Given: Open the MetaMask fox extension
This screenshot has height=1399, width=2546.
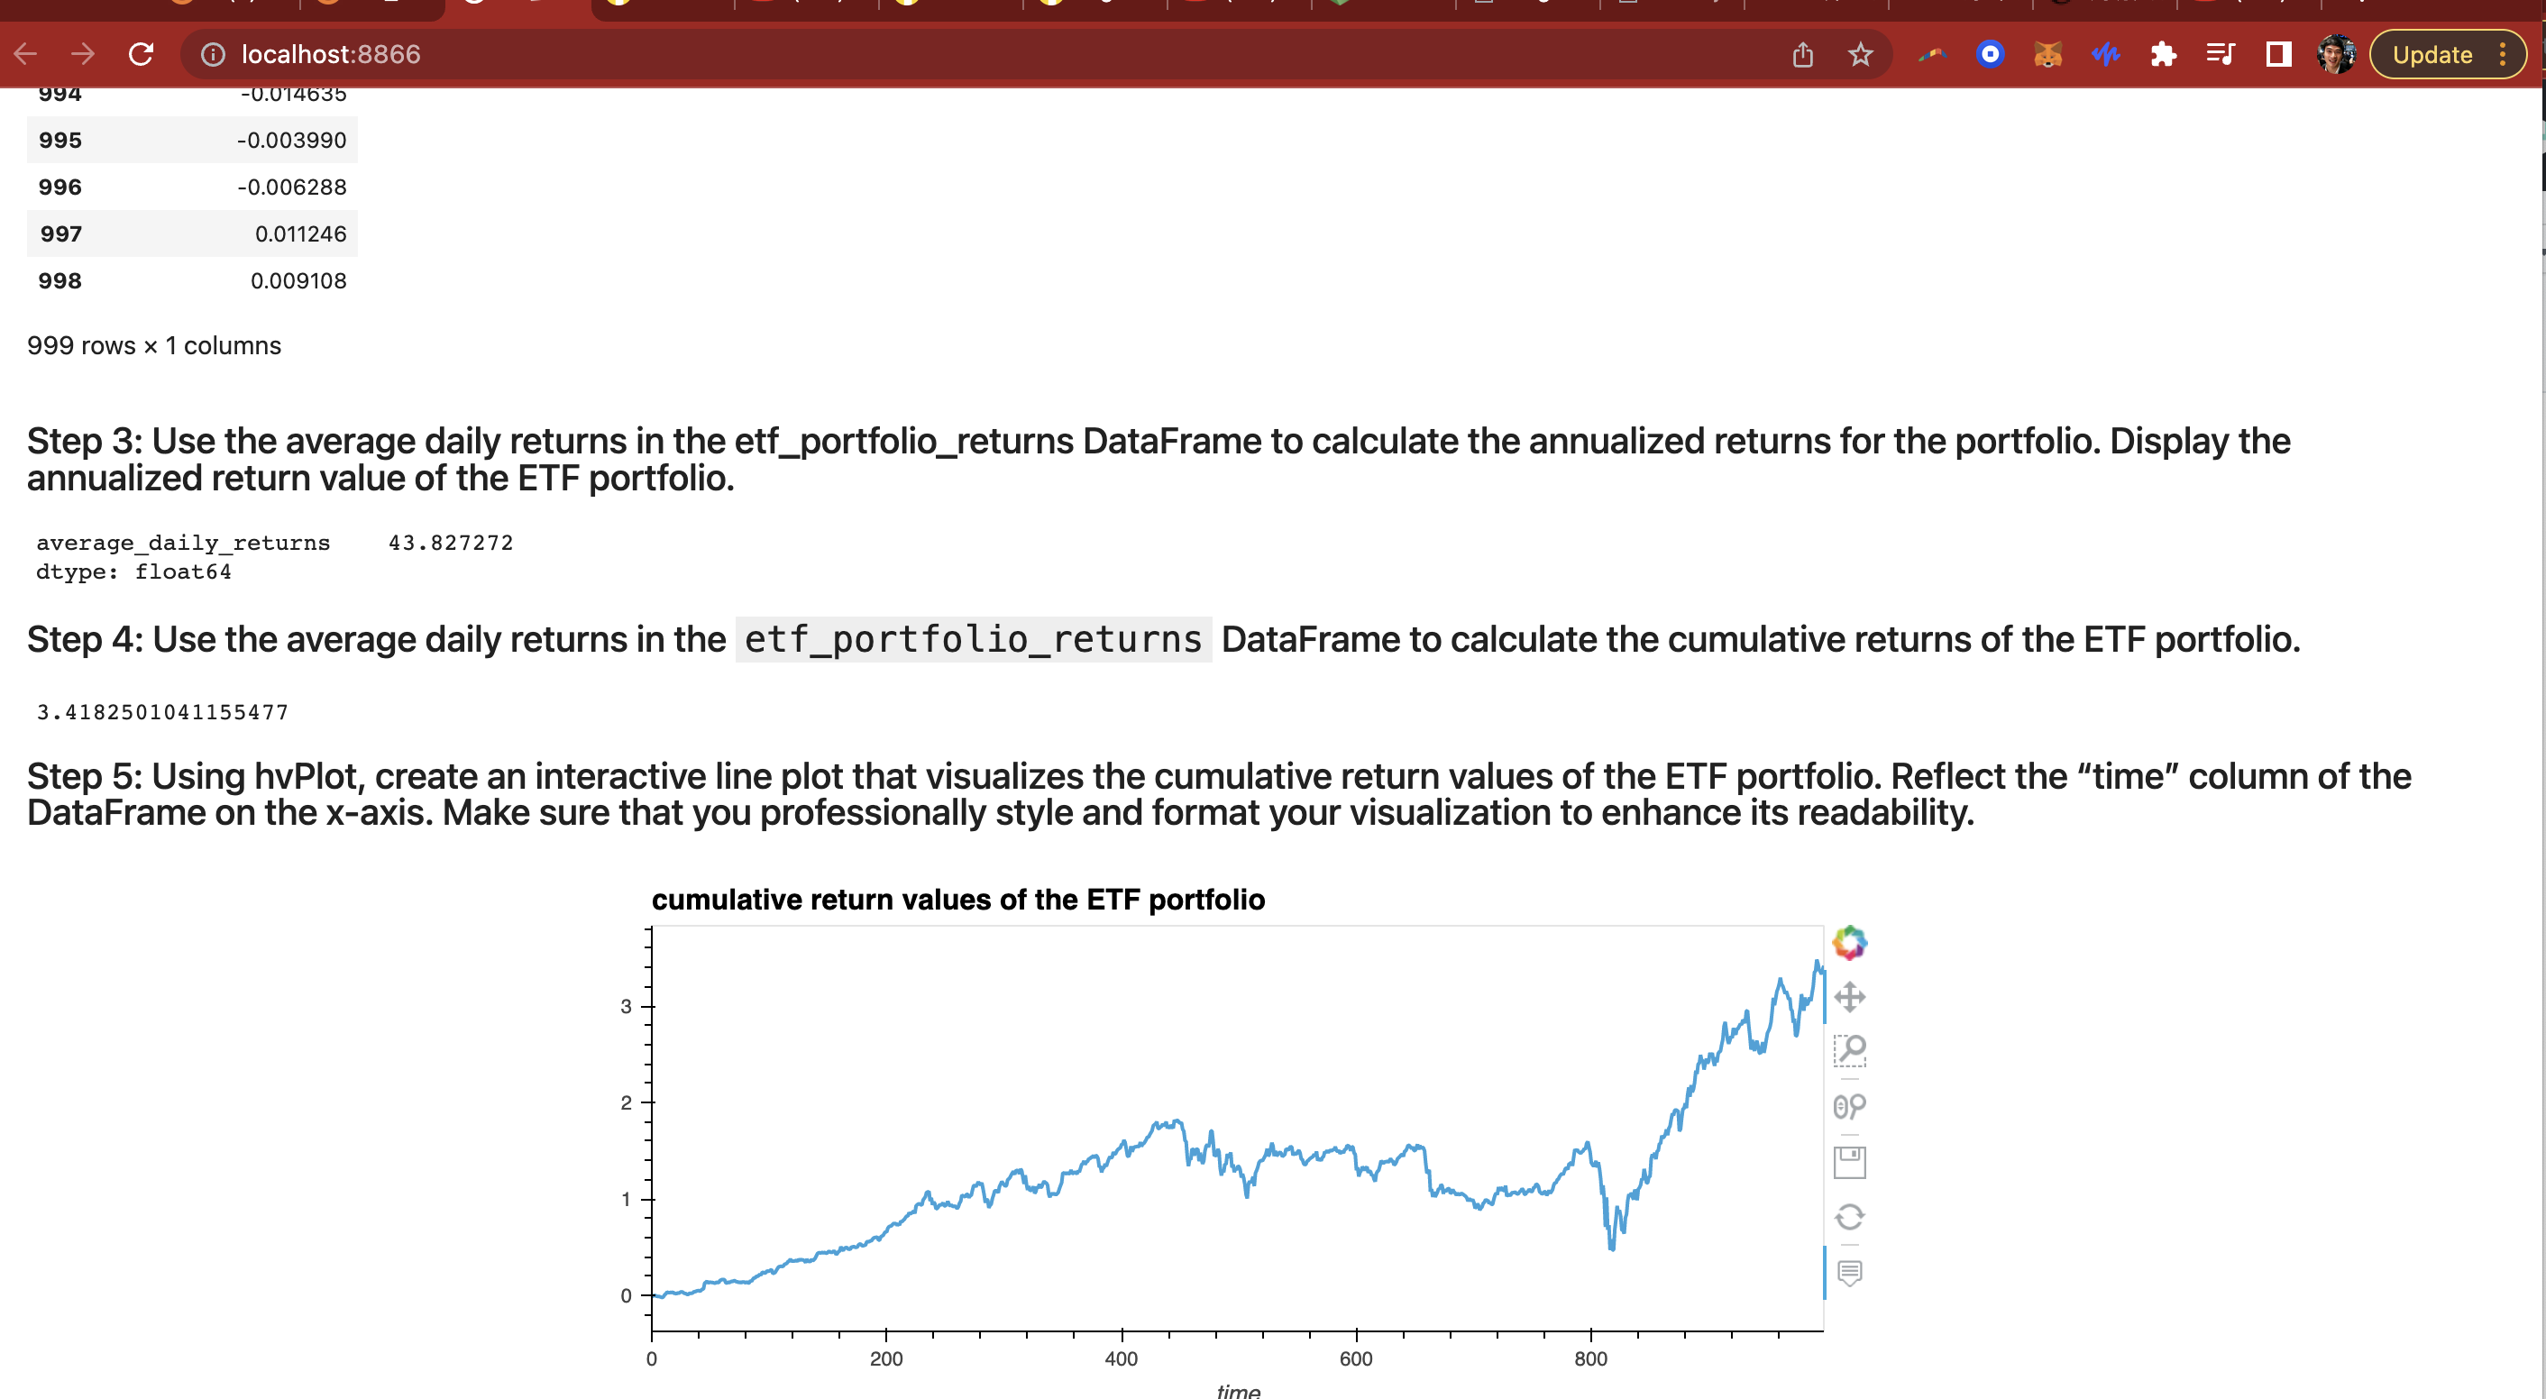Looking at the screenshot, I should (2047, 54).
